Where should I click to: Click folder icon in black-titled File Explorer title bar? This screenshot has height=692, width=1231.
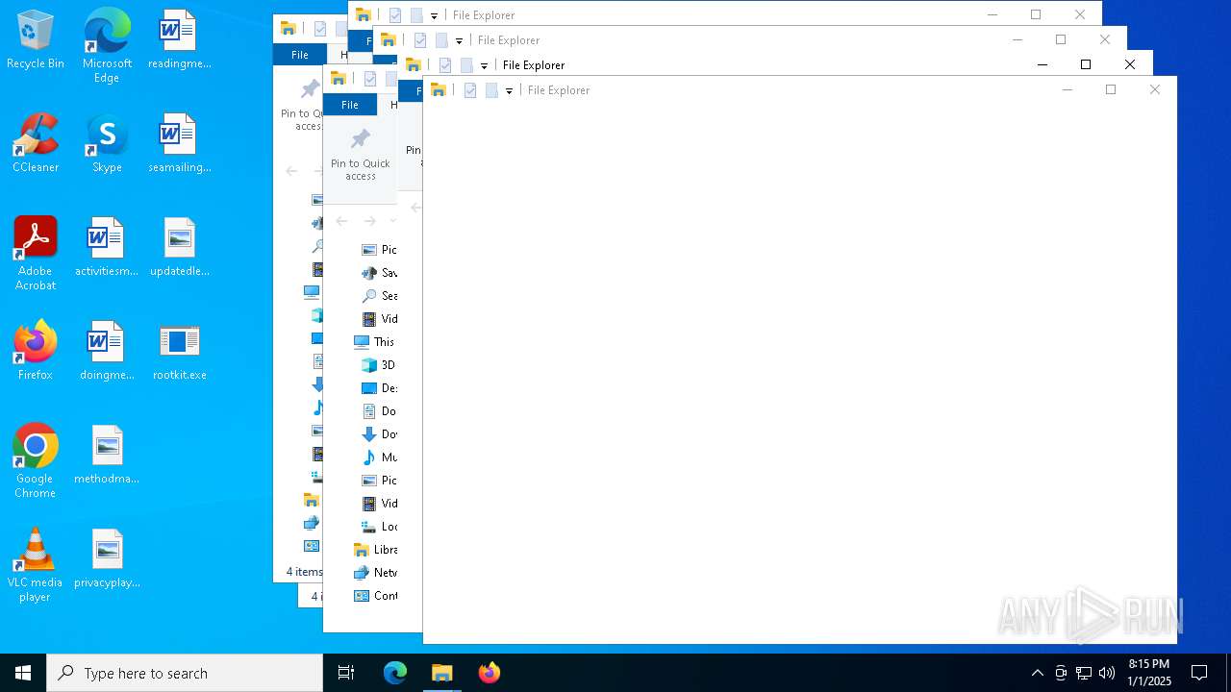[x=414, y=65]
